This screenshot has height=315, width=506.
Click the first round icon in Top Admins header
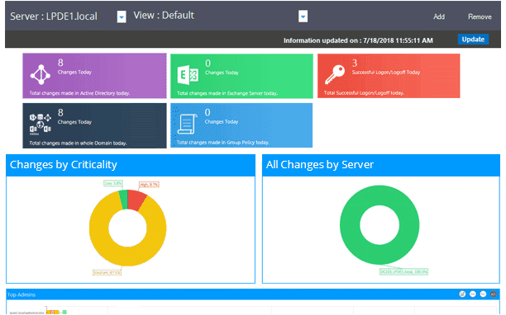tap(462, 294)
